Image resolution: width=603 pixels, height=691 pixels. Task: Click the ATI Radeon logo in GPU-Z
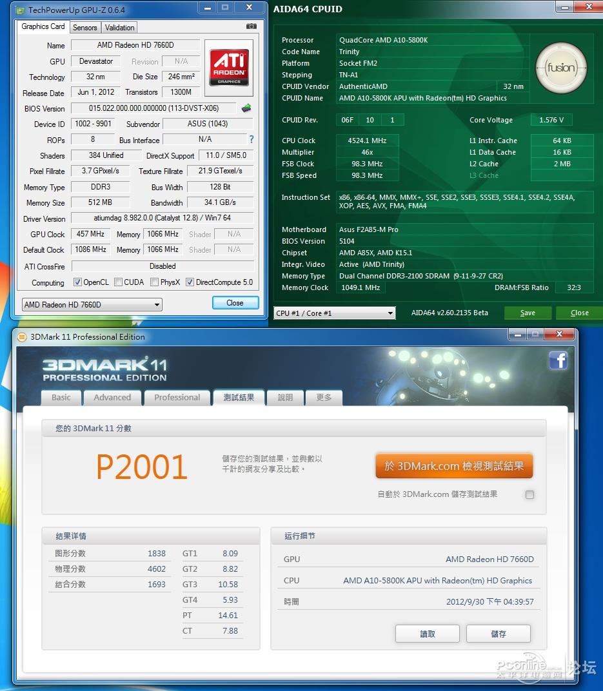(x=229, y=68)
